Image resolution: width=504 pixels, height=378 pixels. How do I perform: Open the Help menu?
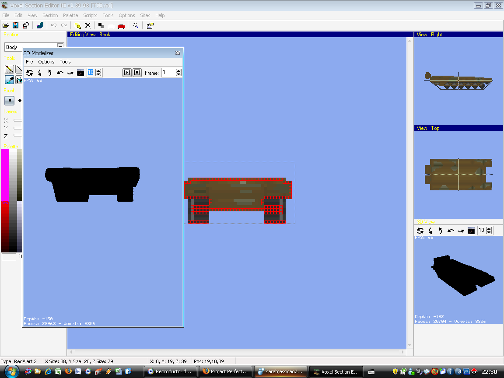pos(160,15)
